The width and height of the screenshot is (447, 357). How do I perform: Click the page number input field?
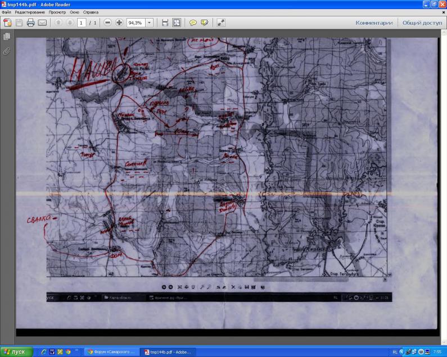(x=82, y=22)
